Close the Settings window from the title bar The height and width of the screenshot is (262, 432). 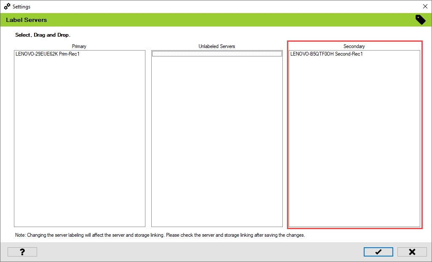(x=424, y=7)
